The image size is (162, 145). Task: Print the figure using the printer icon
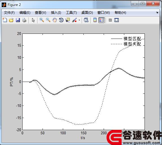click(24, 20)
